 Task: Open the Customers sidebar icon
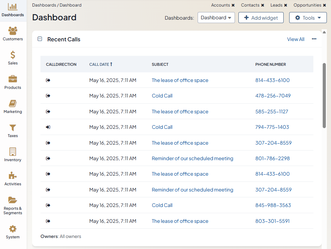tap(13, 31)
